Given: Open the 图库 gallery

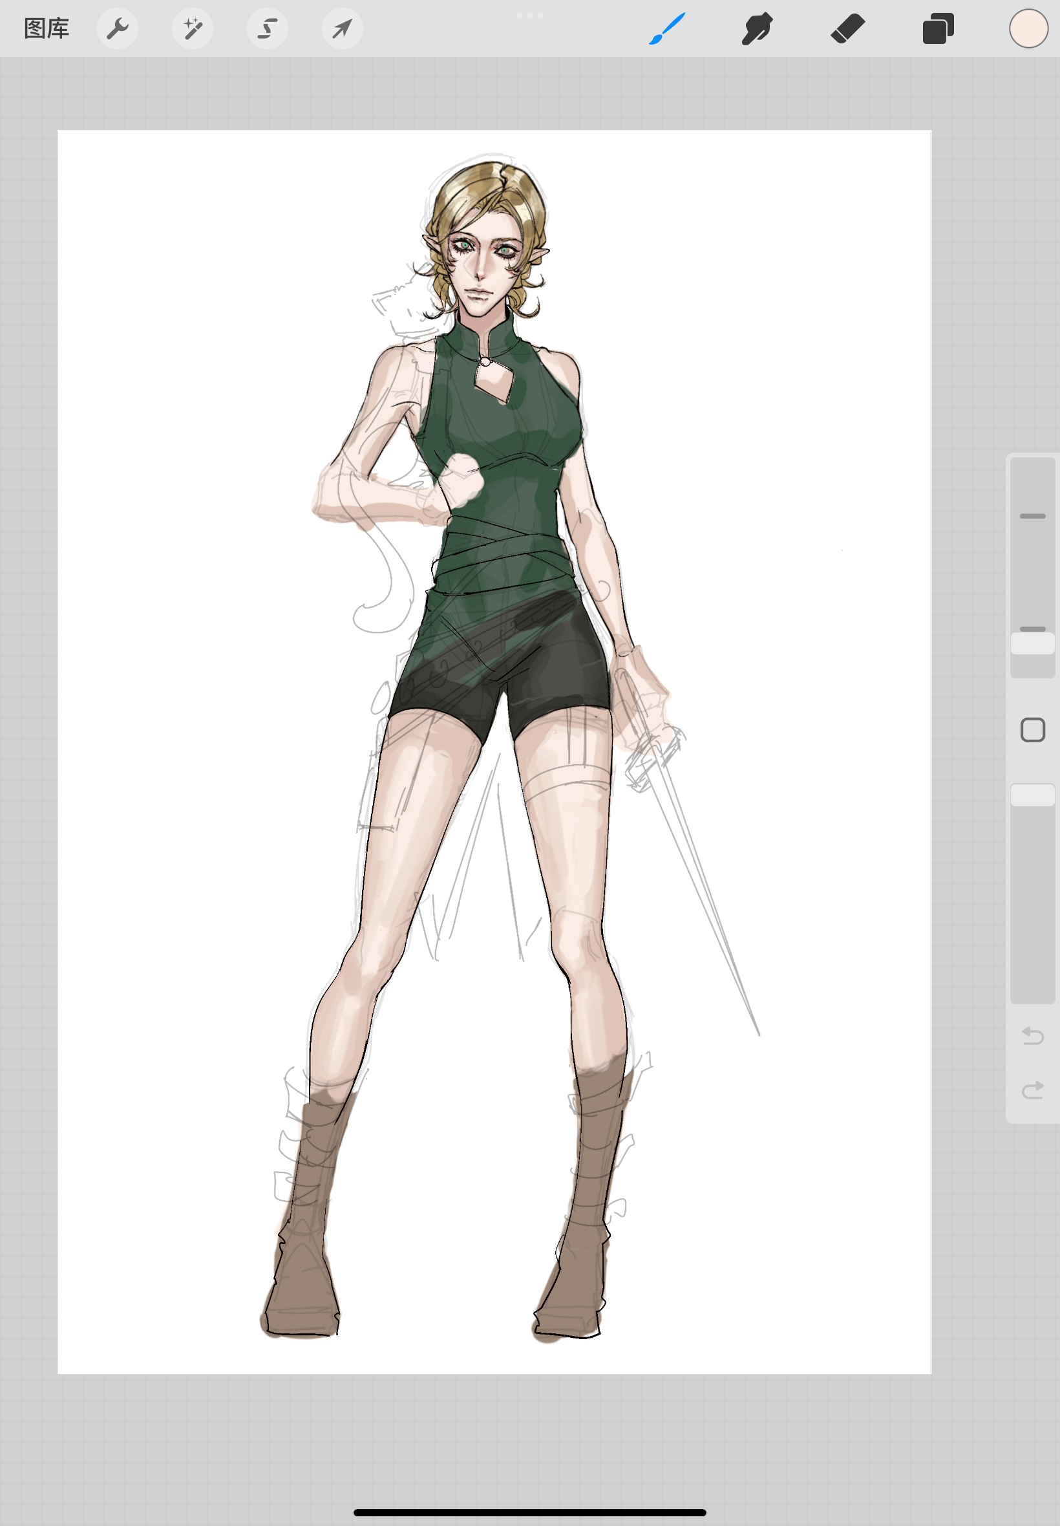Looking at the screenshot, I should (47, 28).
